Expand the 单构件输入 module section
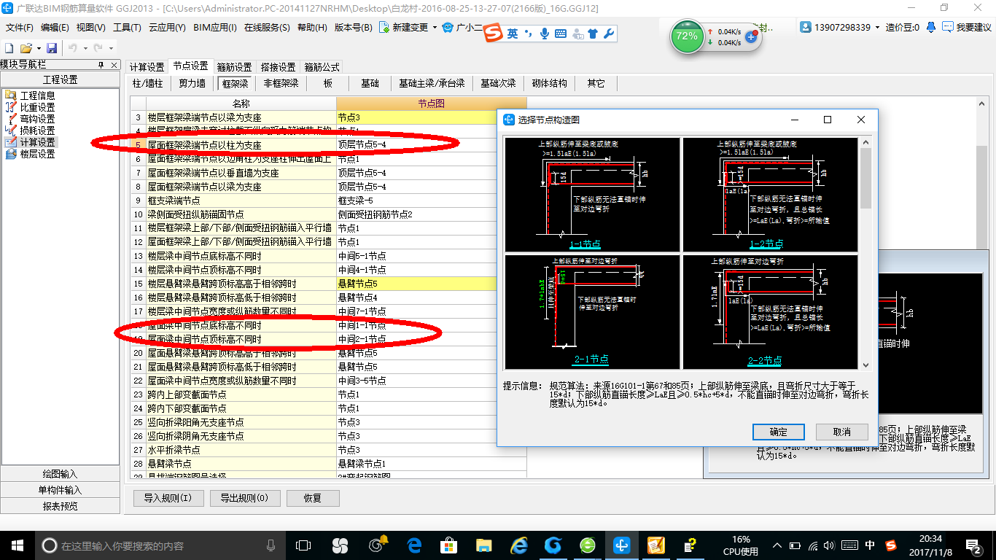This screenshot has width=996, height=560. click(60, 490)
